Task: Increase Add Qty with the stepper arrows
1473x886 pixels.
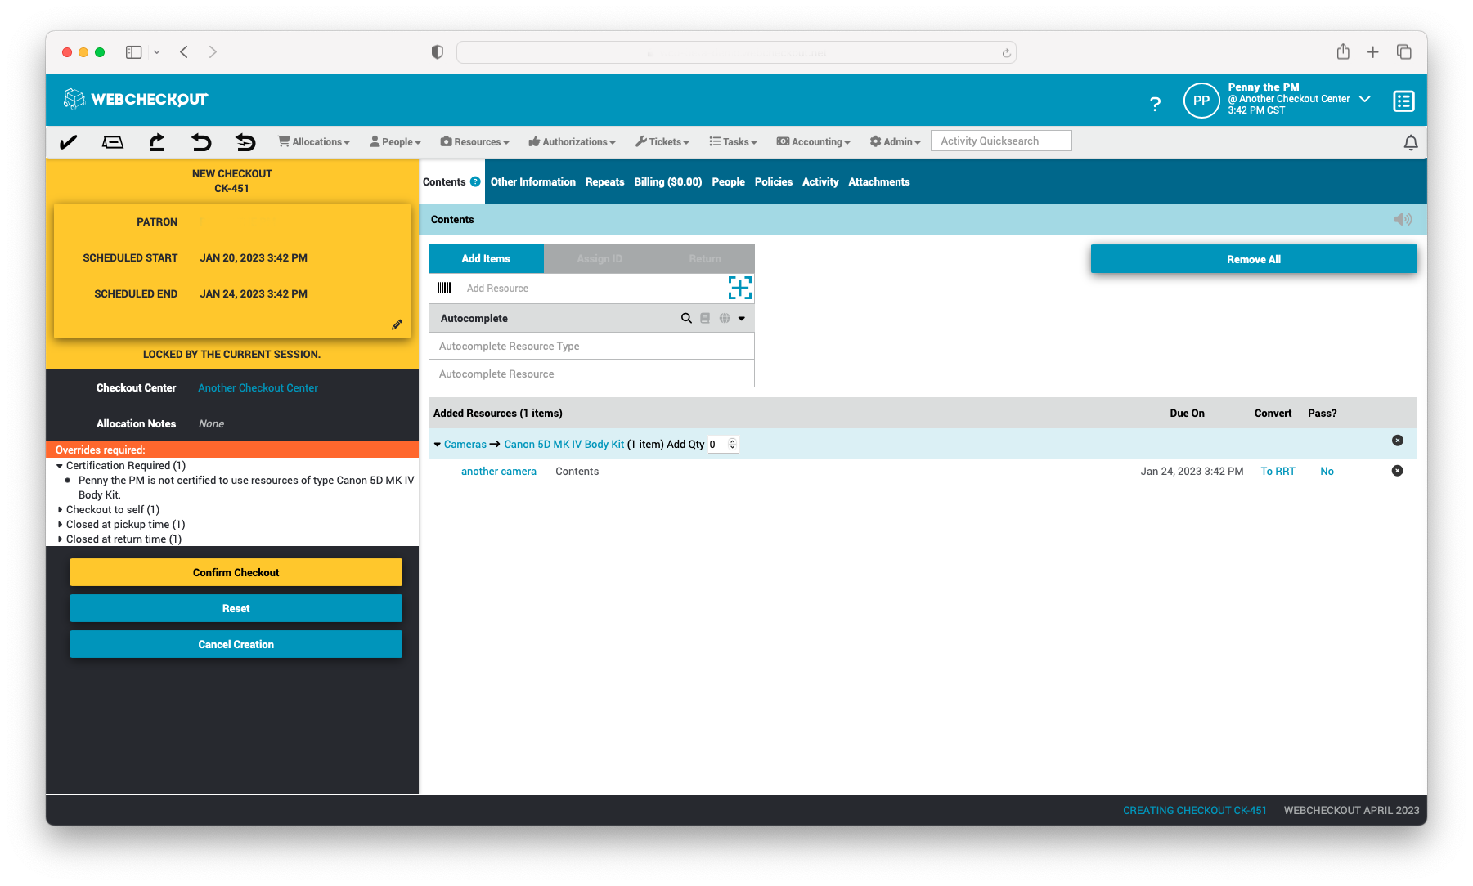Action: 732,441
